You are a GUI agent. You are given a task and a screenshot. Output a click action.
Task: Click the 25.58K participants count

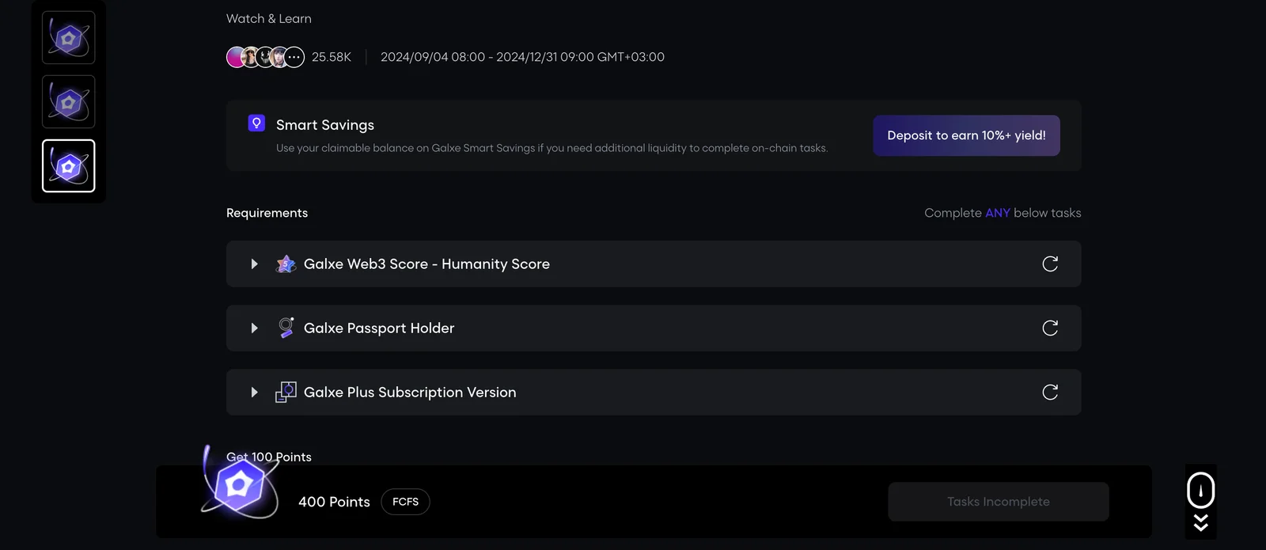pyautogui.click(x=332, y=57)
